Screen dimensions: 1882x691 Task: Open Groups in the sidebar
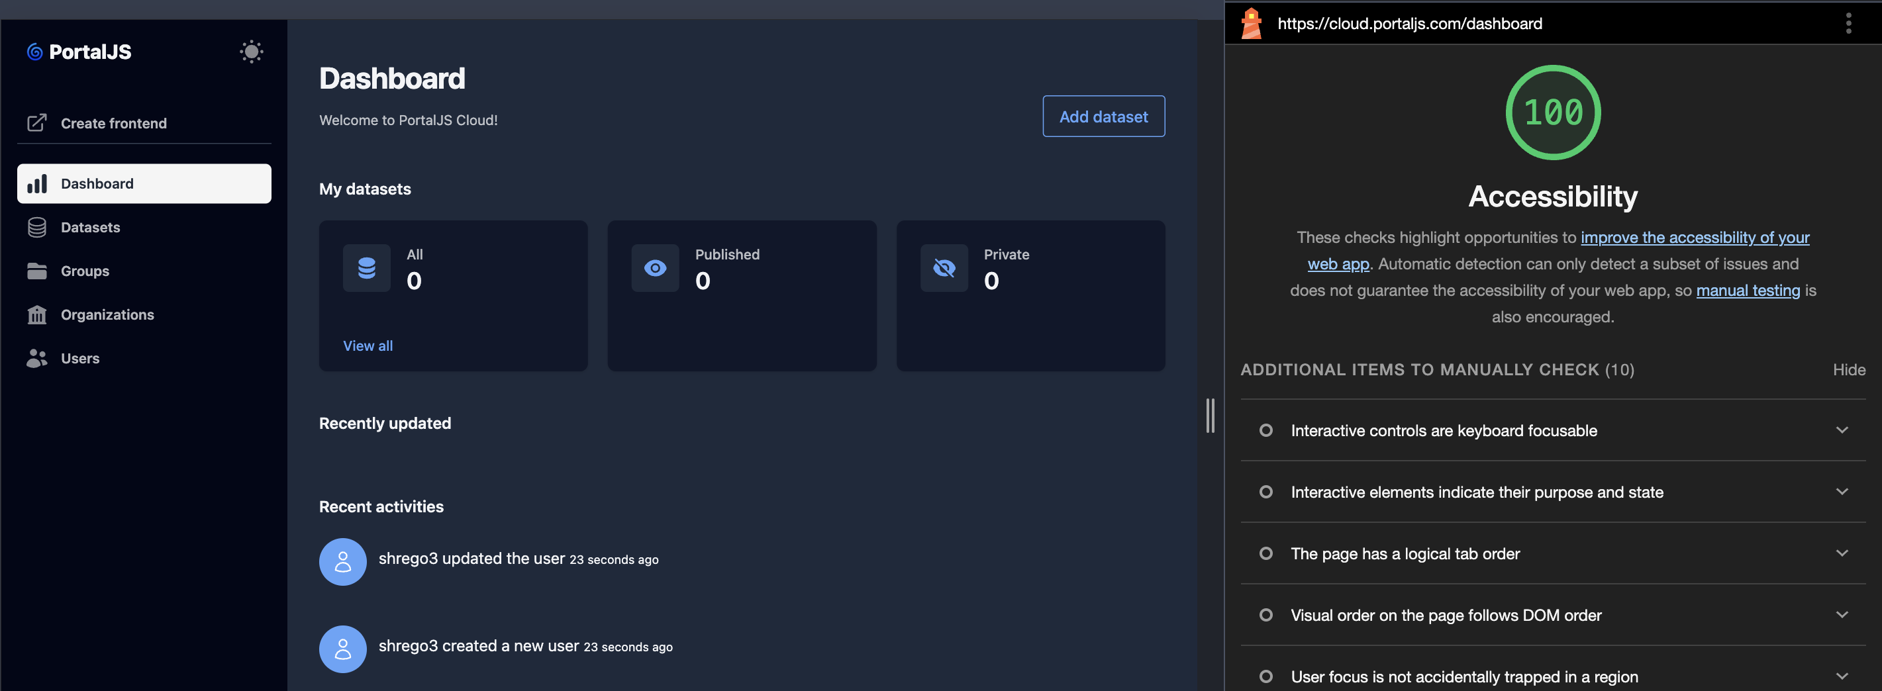144,271
